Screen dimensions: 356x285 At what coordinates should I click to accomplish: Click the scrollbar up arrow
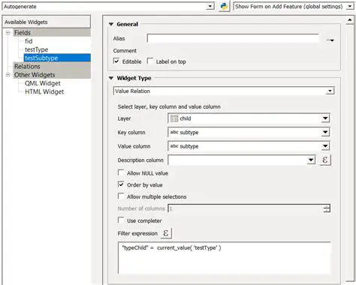(x=350, y=20)
